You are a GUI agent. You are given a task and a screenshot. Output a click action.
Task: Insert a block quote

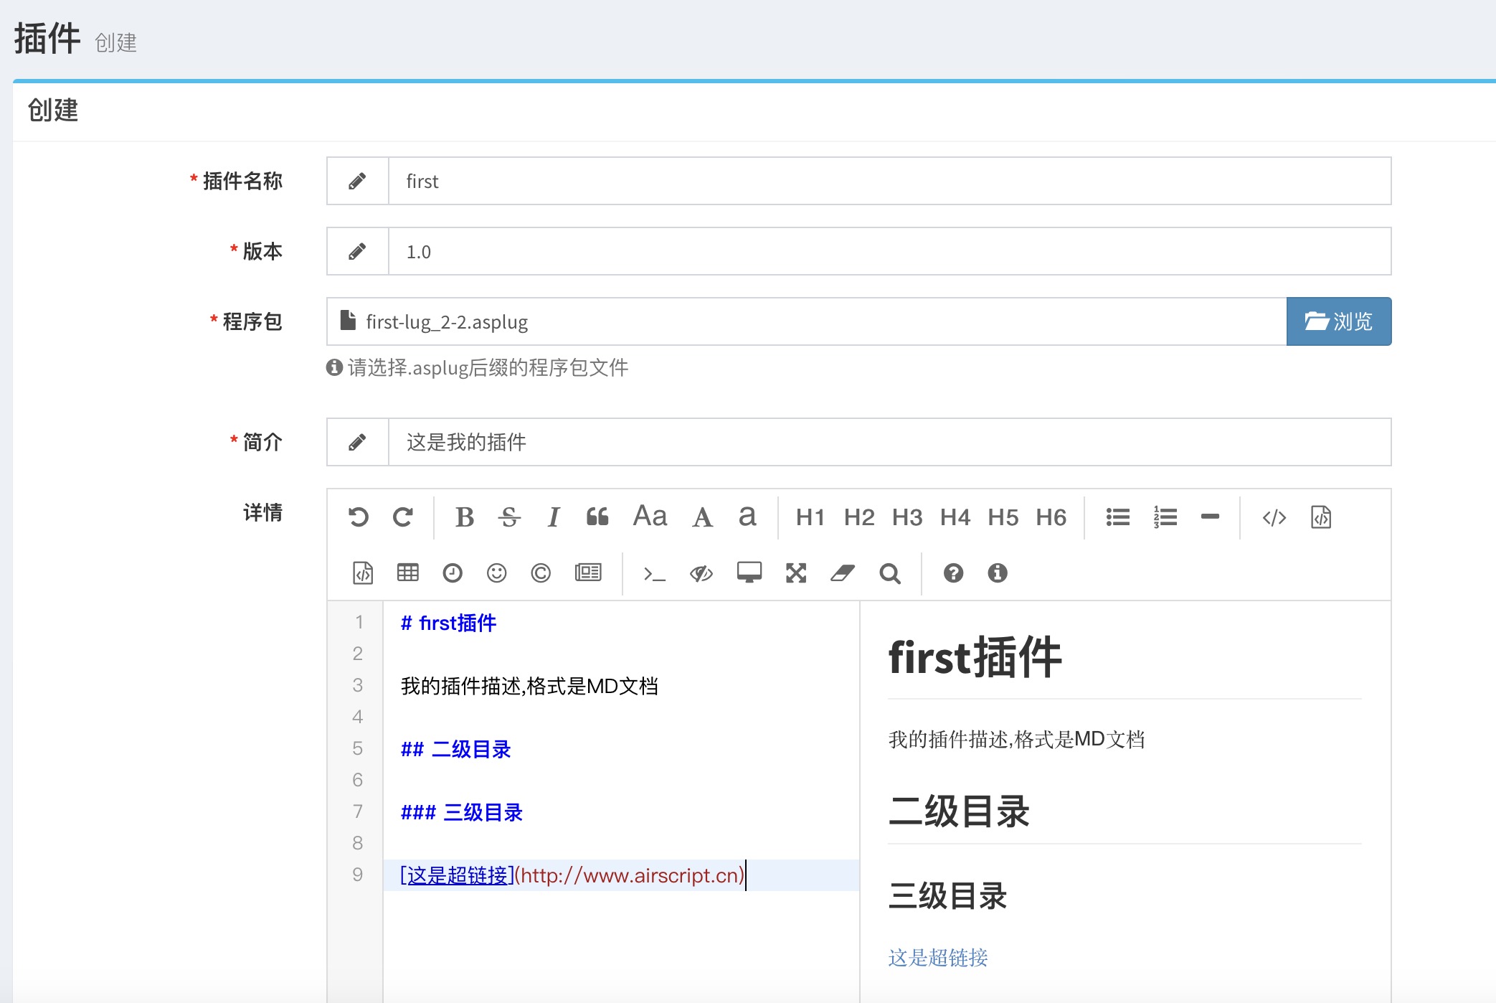pos(597,517)
